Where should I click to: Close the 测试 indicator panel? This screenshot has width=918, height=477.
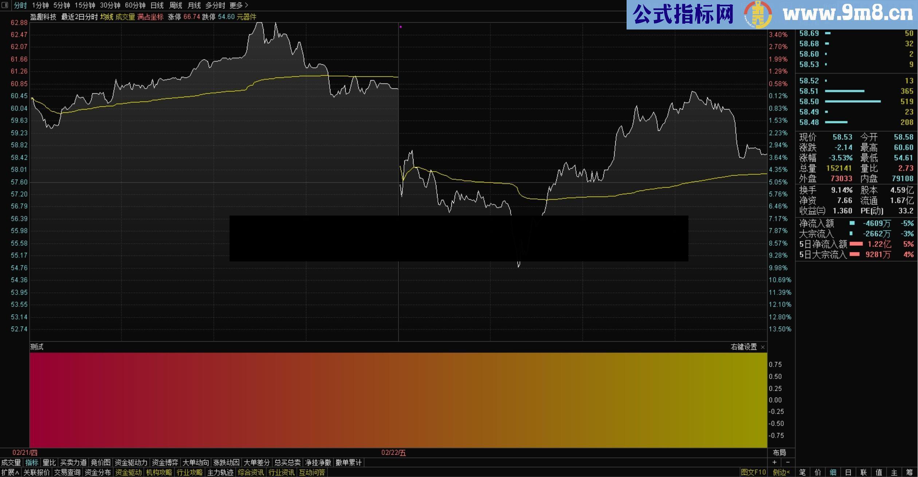[x=764, y=347]
